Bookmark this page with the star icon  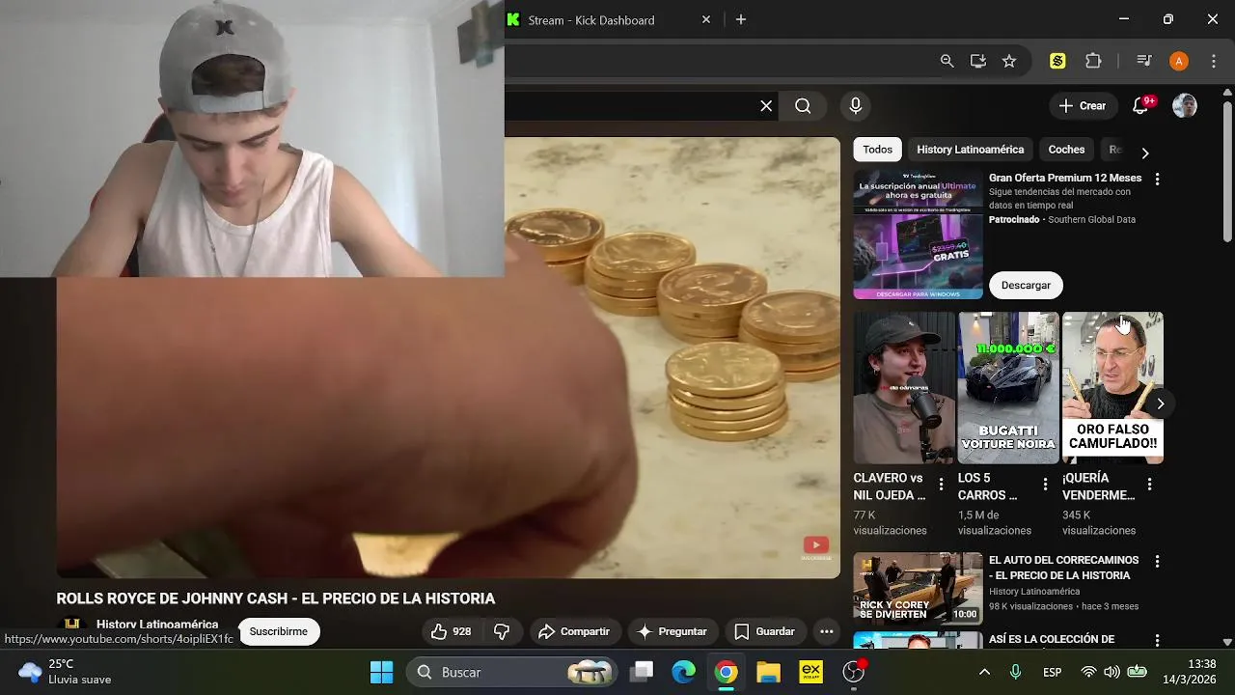tap(1009, 61)
